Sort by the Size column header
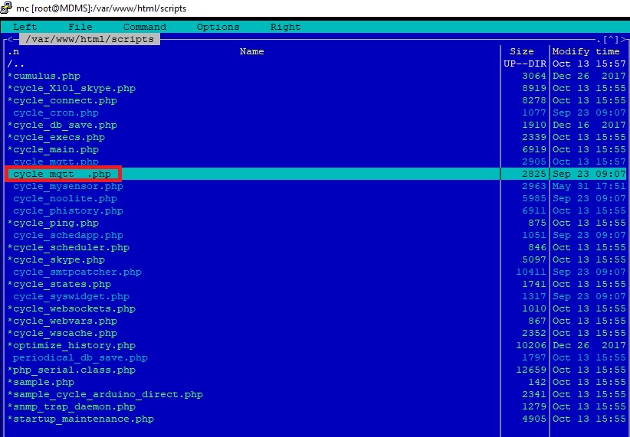The width and height of the screenshot is (630, 437). tap(522, 51)
